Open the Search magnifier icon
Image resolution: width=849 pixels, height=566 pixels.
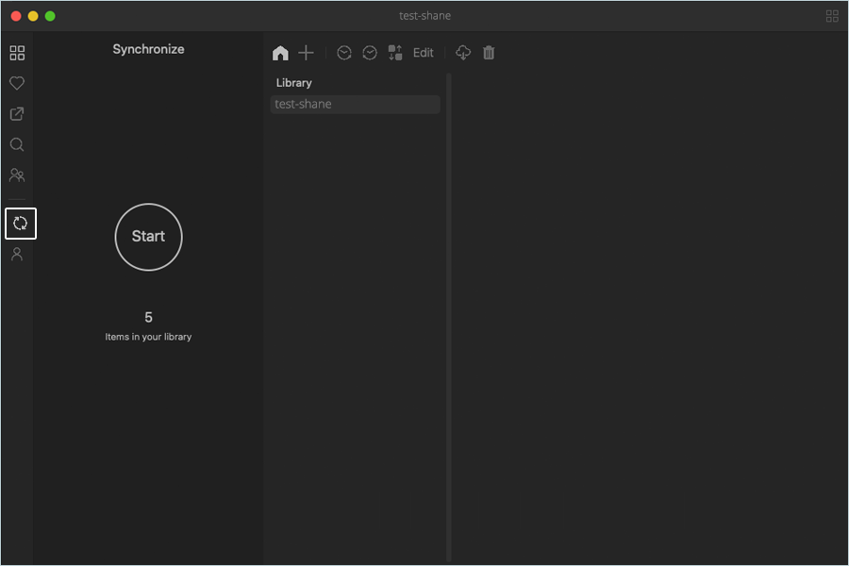[x=17, y=144]
